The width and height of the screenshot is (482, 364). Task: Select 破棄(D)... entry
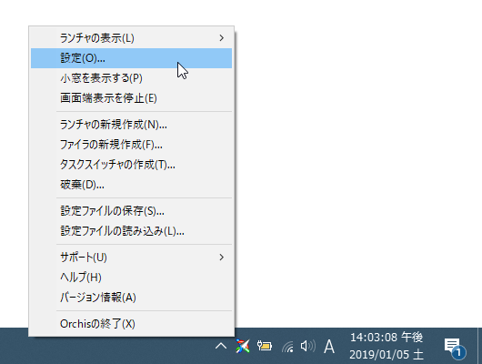pyautogui.click(x=131, y=185)
